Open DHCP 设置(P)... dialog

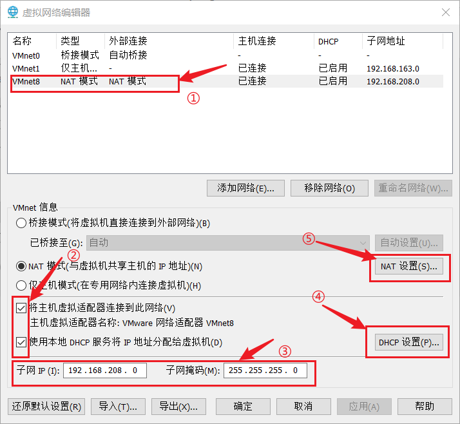pos(409,342)
